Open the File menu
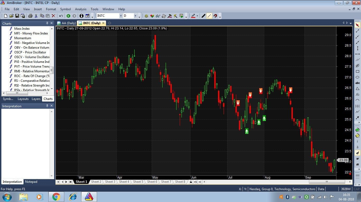The width and height of the screenshot is (361, 202). click(7, 9)
